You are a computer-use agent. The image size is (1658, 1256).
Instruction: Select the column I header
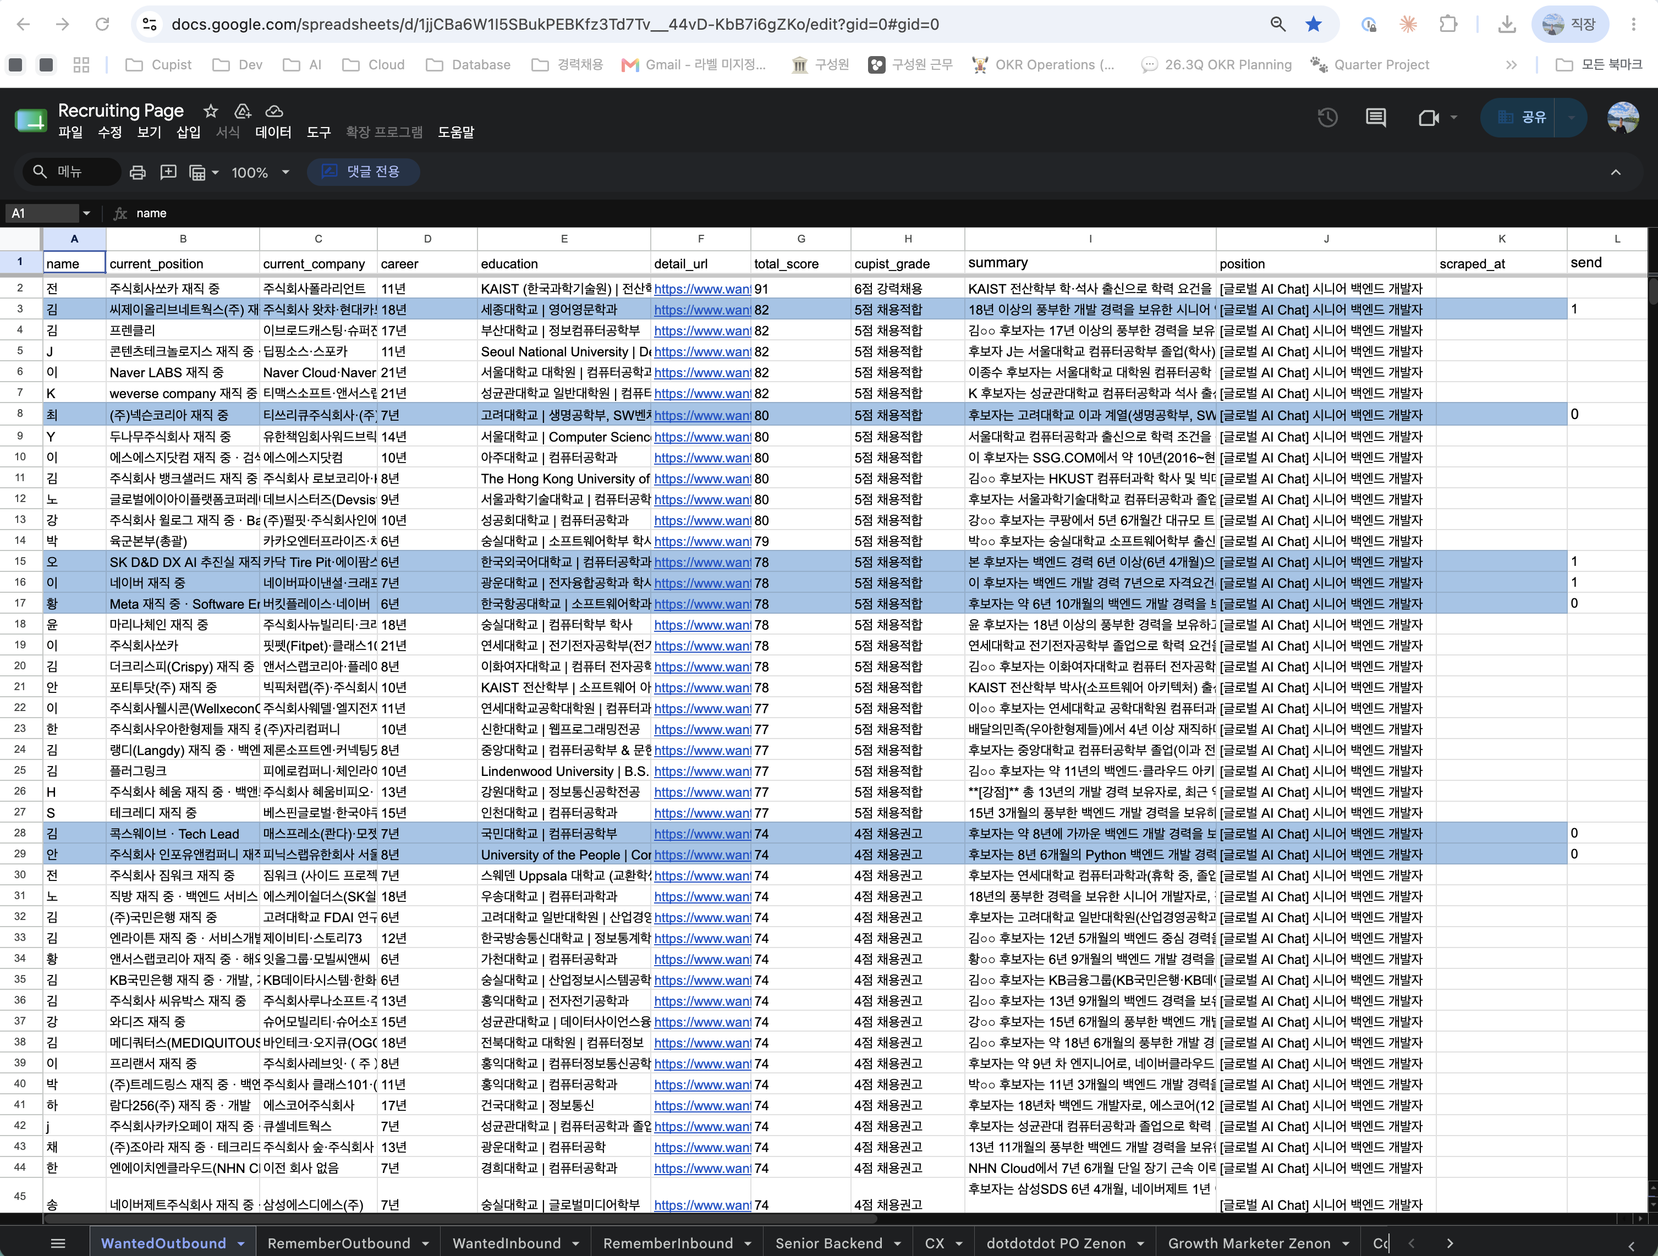click(x=1090, y=239)
